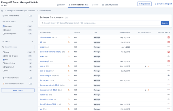The height and width of the screenshot is (111, 173).
Task: Open the Report tab
Action: tap(61, 5)
